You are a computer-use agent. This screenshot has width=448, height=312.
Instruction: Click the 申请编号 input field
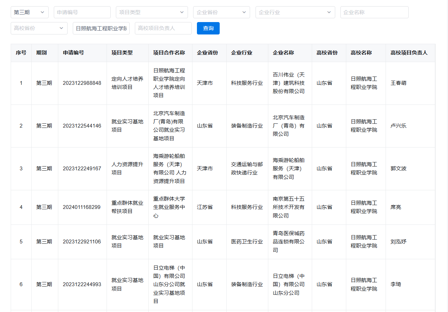coord(82,12)
